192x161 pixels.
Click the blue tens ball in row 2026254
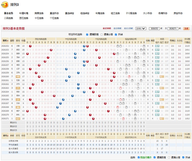tap(75, 53)
